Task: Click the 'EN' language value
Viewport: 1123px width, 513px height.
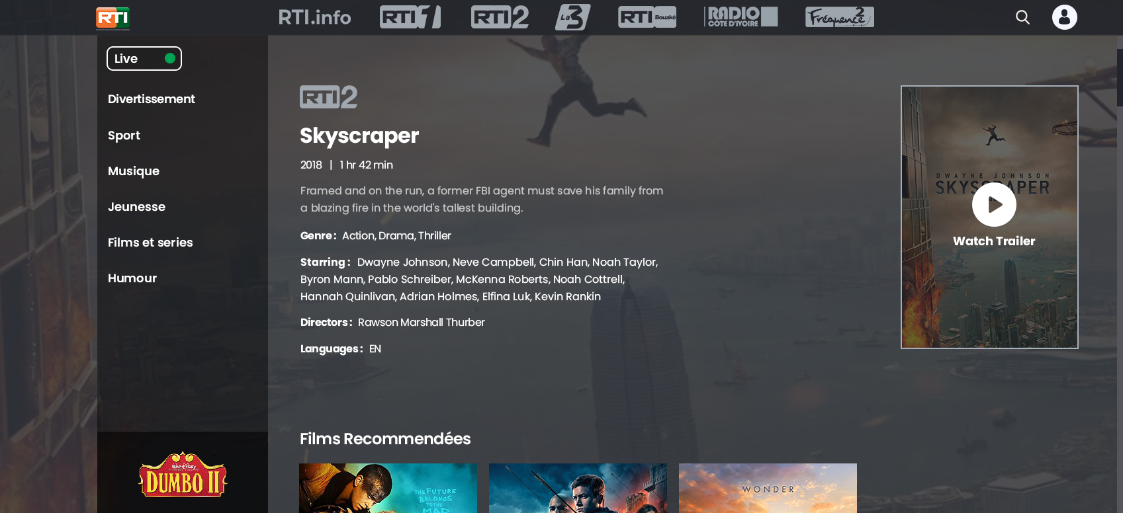Action: [x=375, y=349]
